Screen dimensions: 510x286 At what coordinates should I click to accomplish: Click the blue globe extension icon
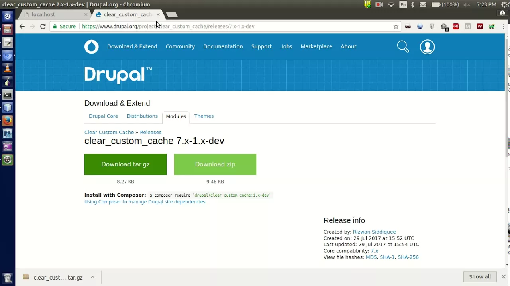point(420,27)
